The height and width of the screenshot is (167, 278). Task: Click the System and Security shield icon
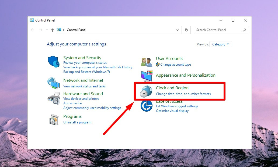click(x=53, y=62)
